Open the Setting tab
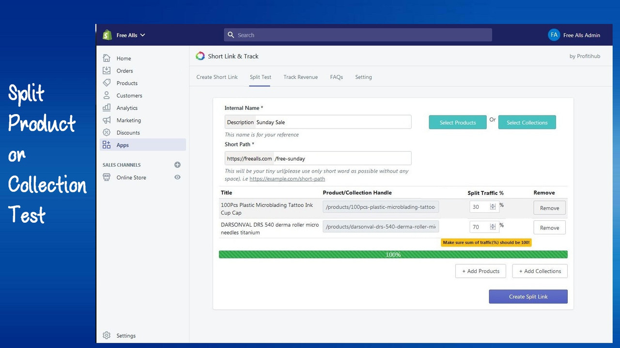This screenshot has height=348, width=620. 363,77
